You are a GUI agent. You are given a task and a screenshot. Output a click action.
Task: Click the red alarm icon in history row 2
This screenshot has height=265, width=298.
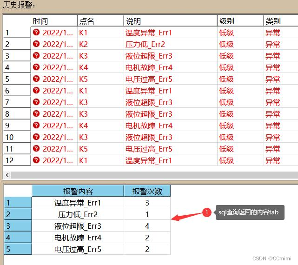coord(36,44)
